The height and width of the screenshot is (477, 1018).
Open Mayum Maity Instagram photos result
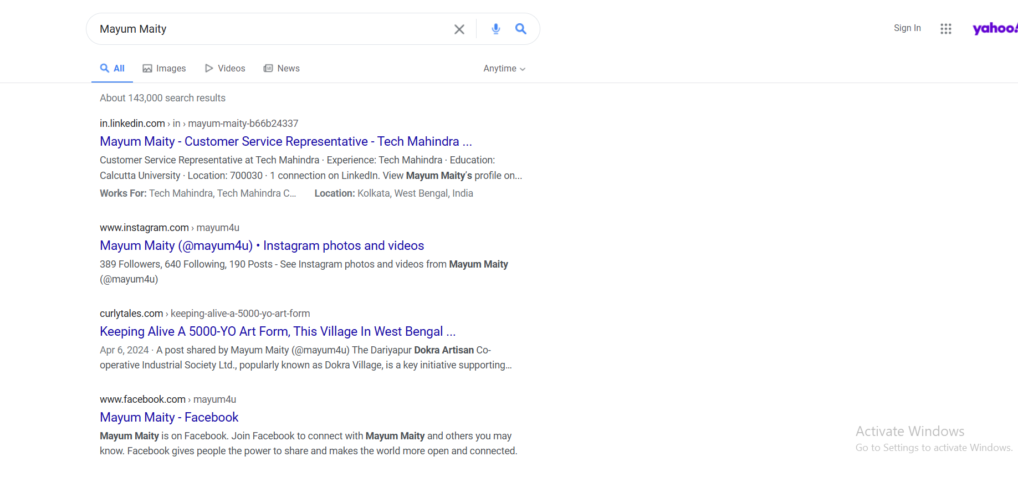click(262, 246)
